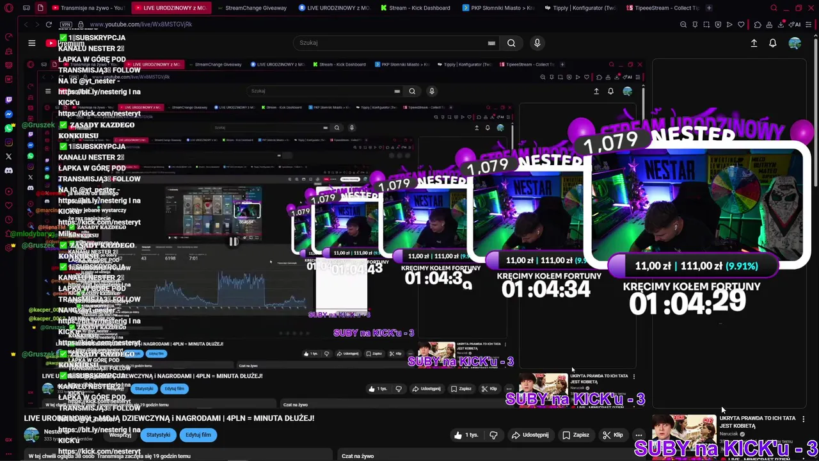Like the stream with bottom-most '1 tys.' thumbs-up
819x461 pixels.
[x=466, y=435]
